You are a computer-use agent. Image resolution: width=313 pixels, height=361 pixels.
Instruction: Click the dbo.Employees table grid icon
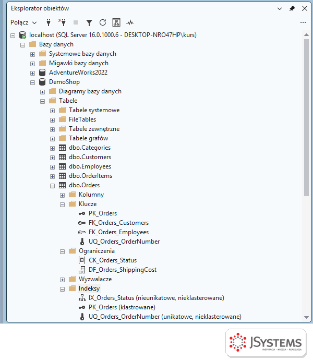(x=62, y=166)
